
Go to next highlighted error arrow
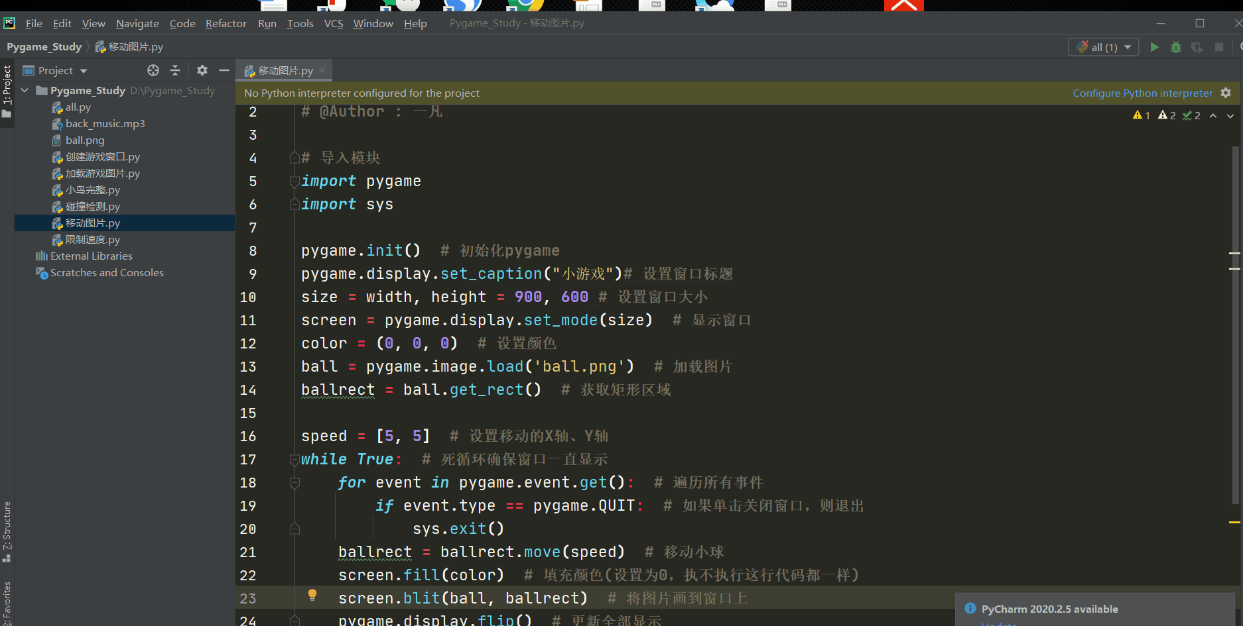pos(1230,115)
